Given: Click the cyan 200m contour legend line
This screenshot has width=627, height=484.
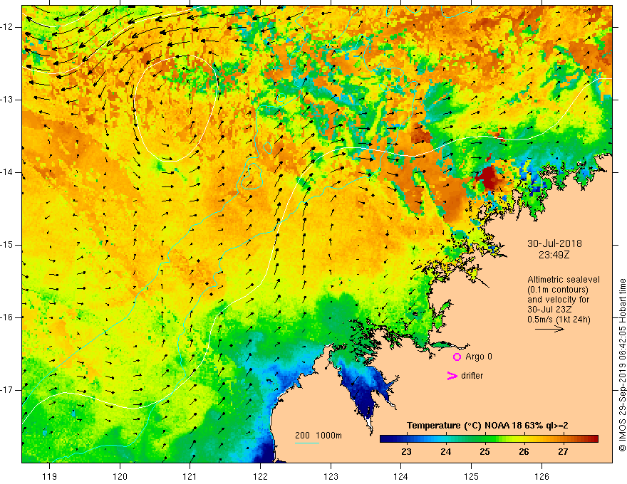Looking at the screenshot, I should tap(306, 443).
